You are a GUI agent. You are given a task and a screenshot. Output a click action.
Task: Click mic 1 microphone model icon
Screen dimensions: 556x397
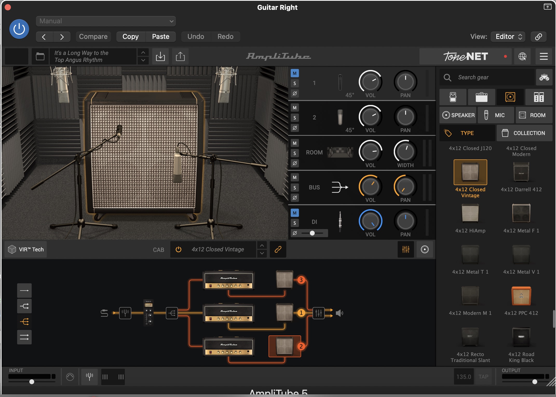coord(340,82)
